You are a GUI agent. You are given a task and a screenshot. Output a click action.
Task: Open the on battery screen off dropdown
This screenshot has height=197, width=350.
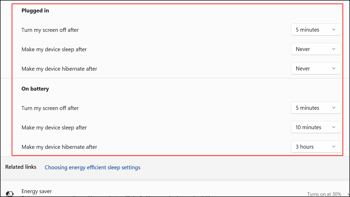(316, 108)
